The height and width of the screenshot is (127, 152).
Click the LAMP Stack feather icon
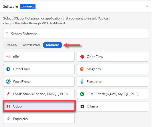coord(8,94)
